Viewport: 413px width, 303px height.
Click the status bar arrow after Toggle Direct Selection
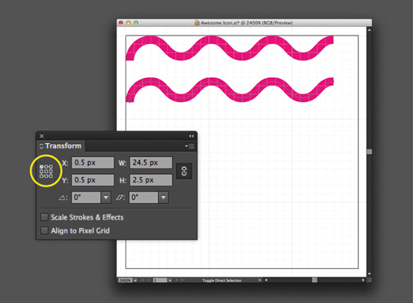click(259, 280)
